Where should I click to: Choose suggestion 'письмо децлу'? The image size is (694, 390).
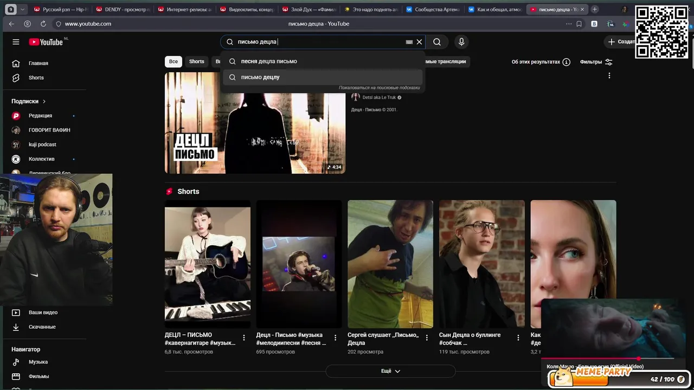(x=323, y=77)
